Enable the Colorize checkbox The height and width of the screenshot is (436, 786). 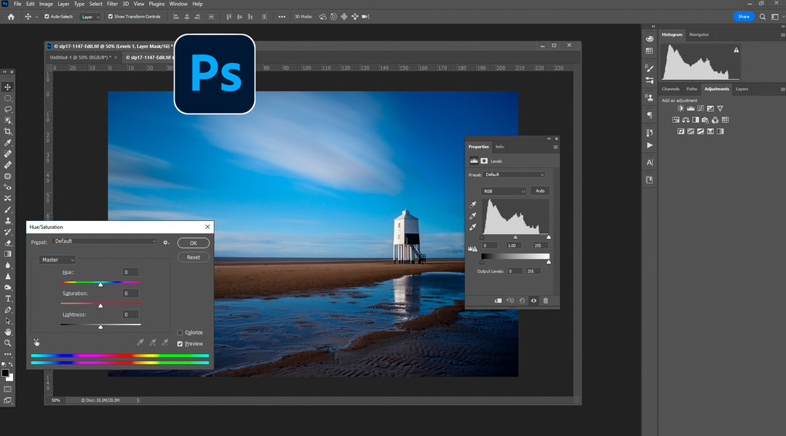[x=180, y=333]
